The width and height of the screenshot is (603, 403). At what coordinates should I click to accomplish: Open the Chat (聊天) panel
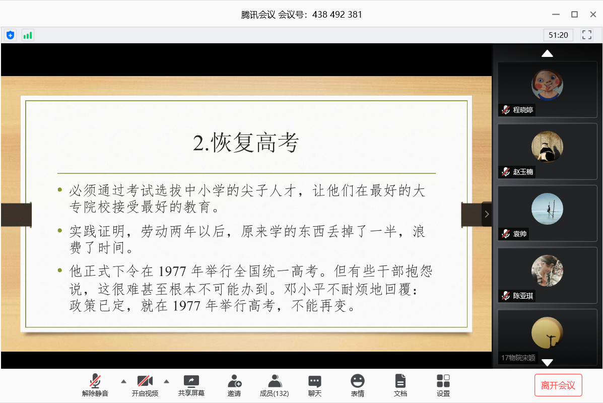point(315,386)
